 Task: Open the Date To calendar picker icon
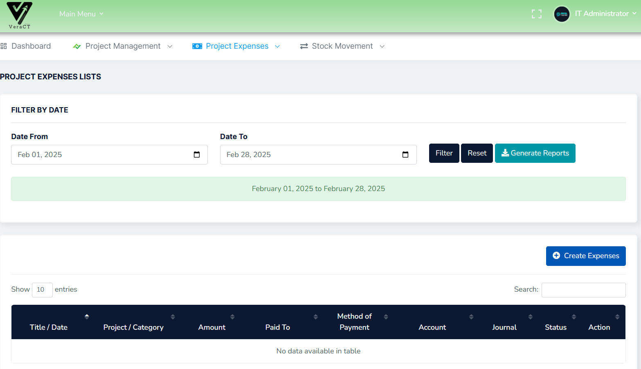[x=405, y=155]
